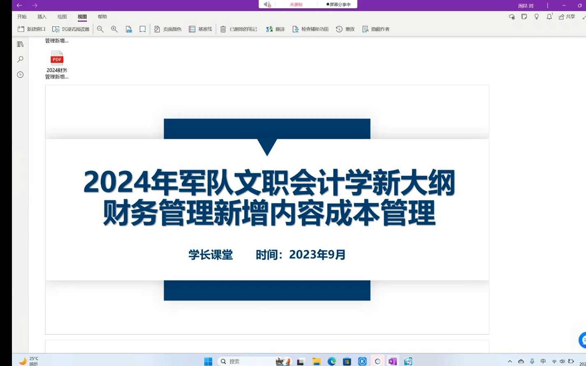This screenshot has width=586, height=366.
Task: Click the muted speaker in sharing bar
Action: [267, 5]
